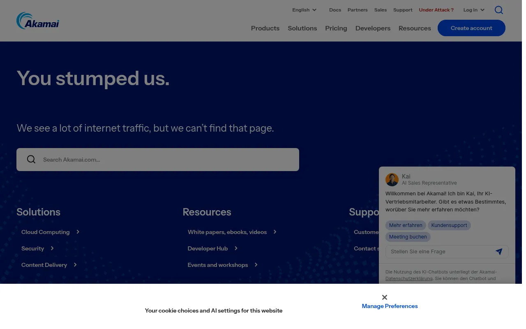526x329 pixels.
Task: Open the Docs link
Action: click(x=335, y=10)
